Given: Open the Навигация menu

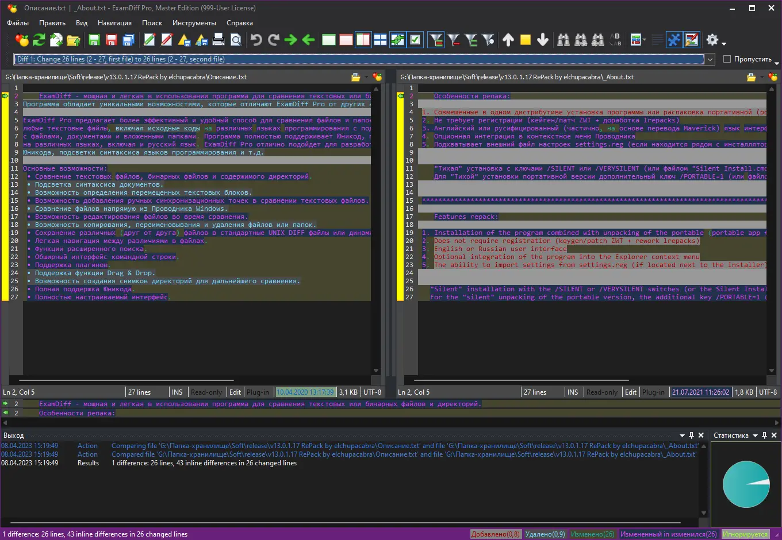Looking at the screenshot, I should [114, 23].
